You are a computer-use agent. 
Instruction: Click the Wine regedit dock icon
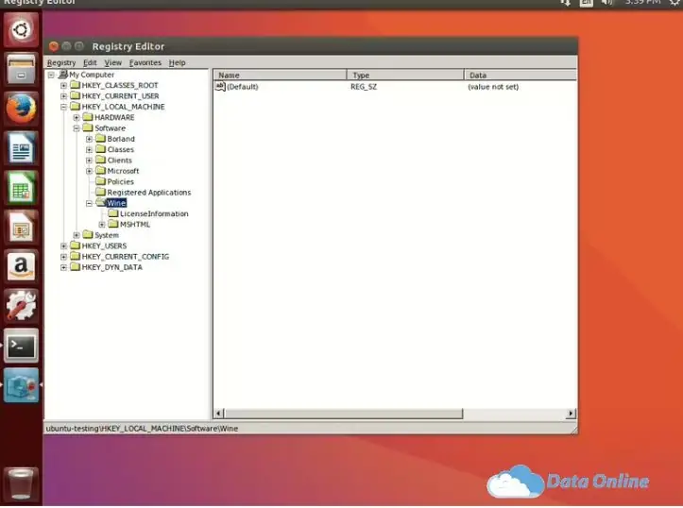(21, 385)
